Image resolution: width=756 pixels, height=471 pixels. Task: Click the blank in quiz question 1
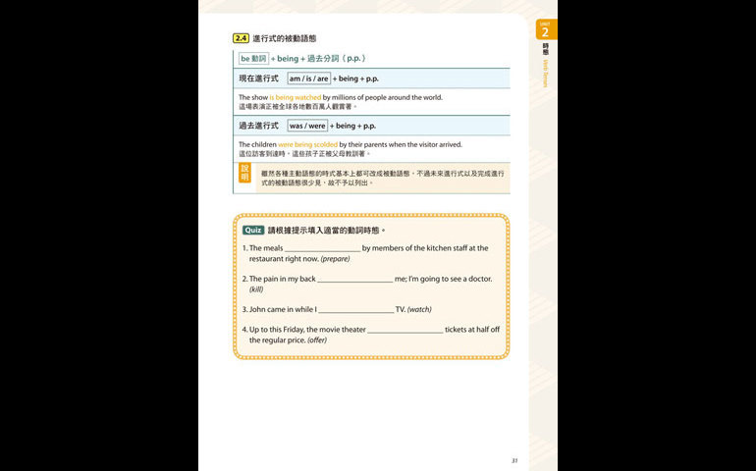click(322, 249)
